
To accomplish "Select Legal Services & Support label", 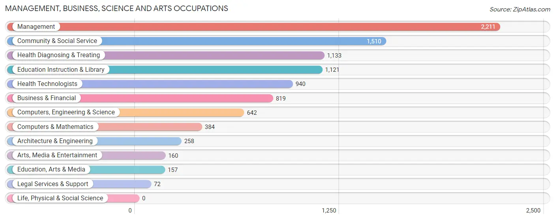I will 53,184.
